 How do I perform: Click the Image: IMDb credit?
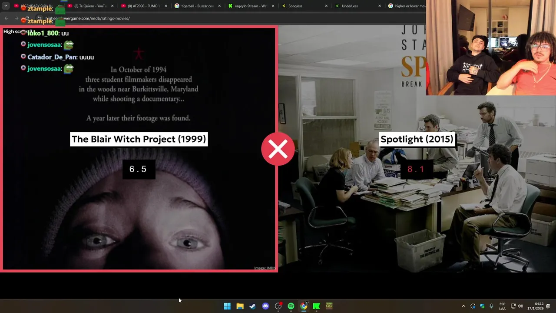(x=265, y=268)
